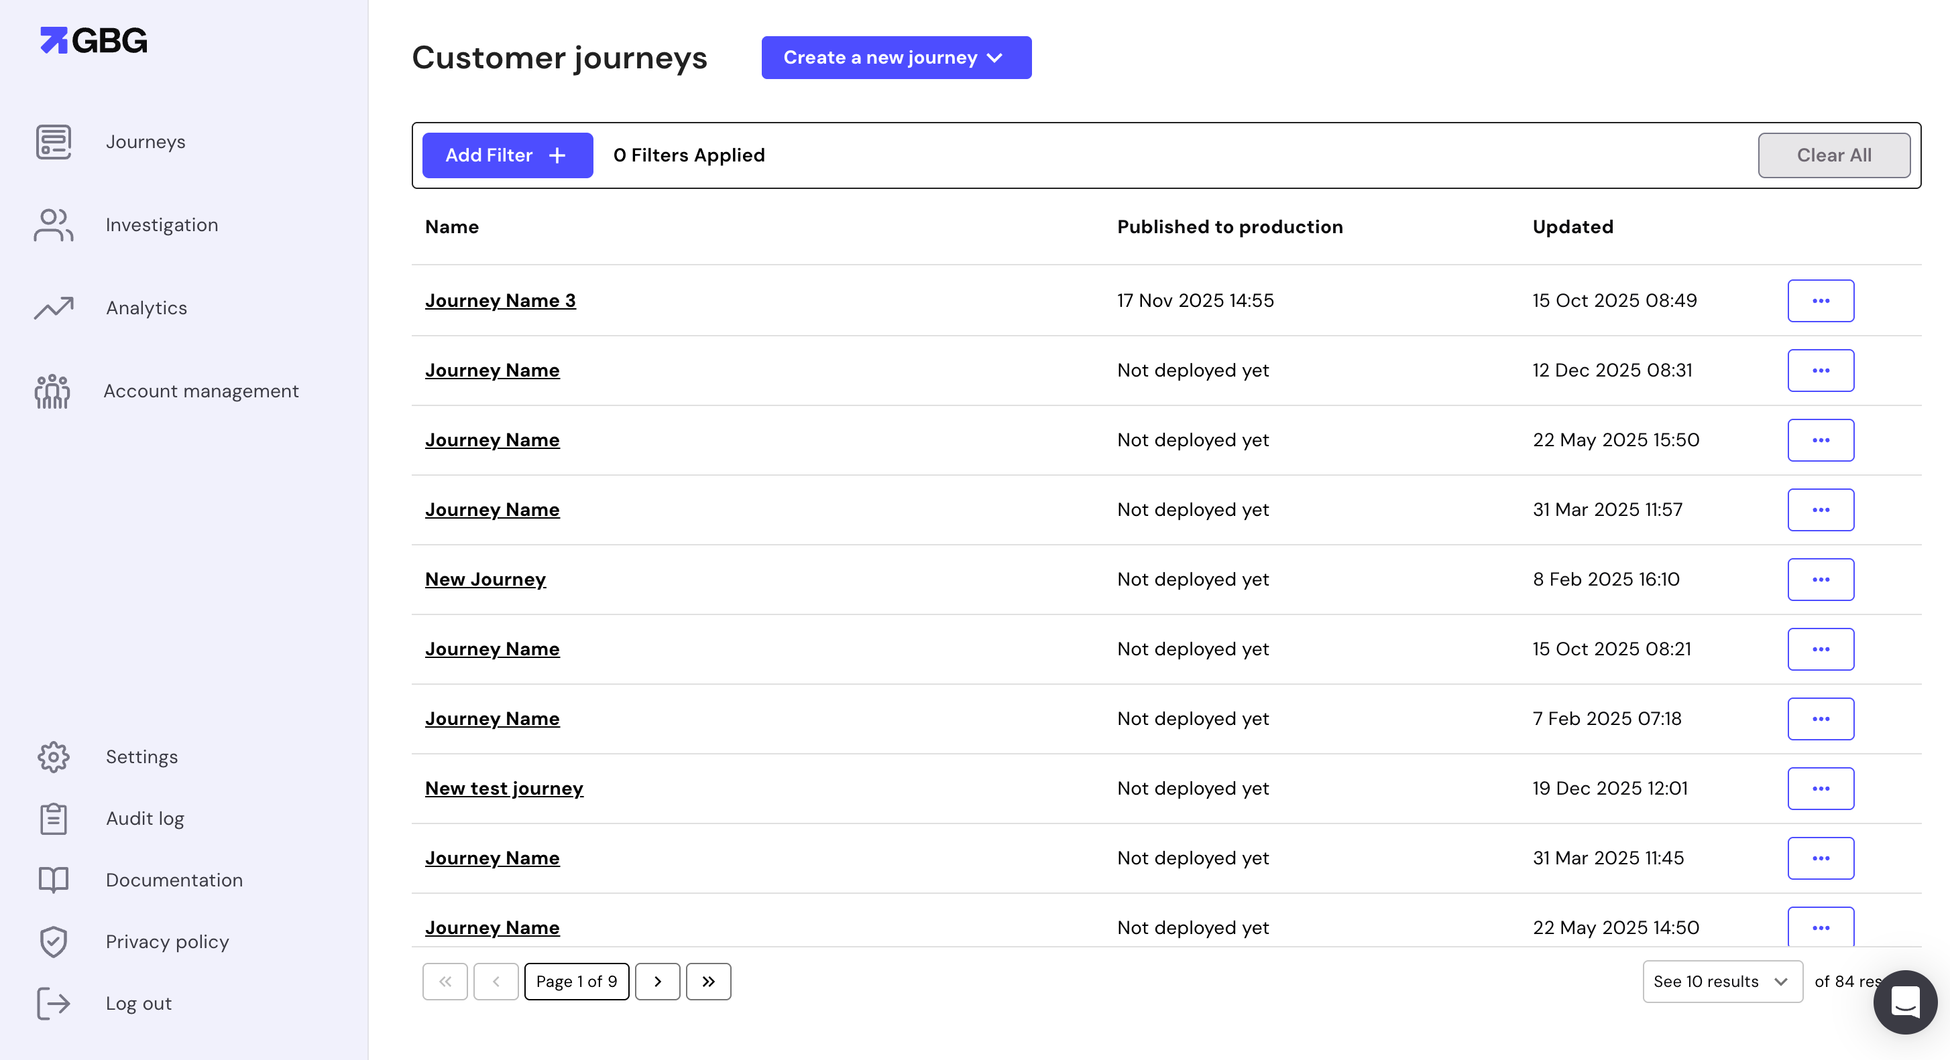
Task: Click the Analytics chart icon
Action: (53, 308)
